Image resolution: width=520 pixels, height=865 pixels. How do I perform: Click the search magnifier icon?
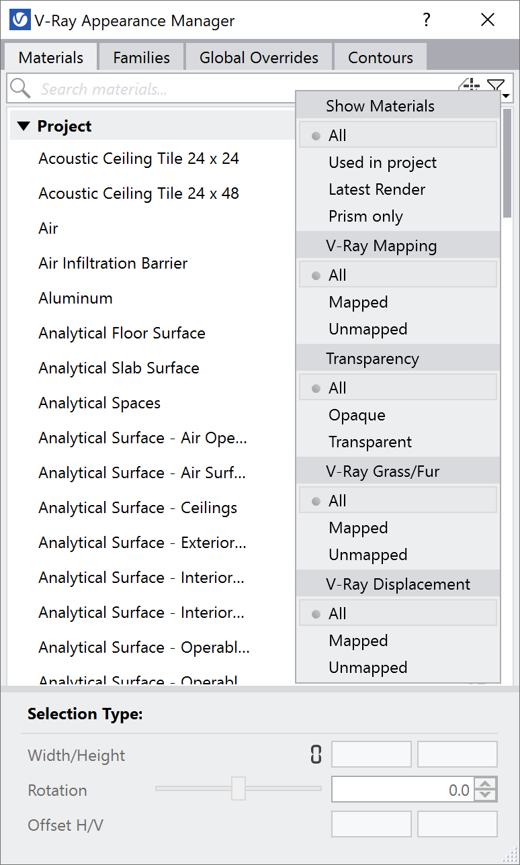pyautogui.click(x=21, y=88)
